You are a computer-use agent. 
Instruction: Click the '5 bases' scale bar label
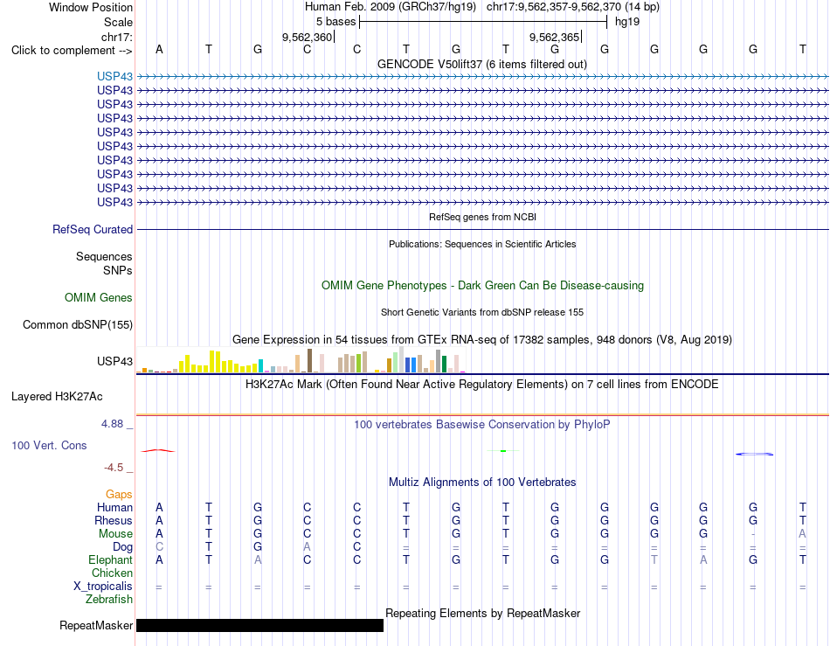(x=335, y=22)
